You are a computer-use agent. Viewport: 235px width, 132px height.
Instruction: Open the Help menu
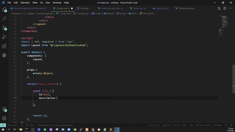pyautogui.click(x=66, y=3)
